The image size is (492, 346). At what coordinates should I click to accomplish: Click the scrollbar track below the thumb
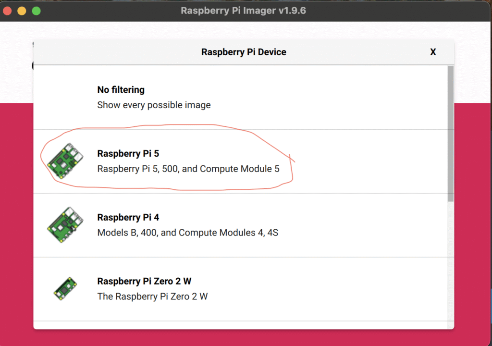450,264
